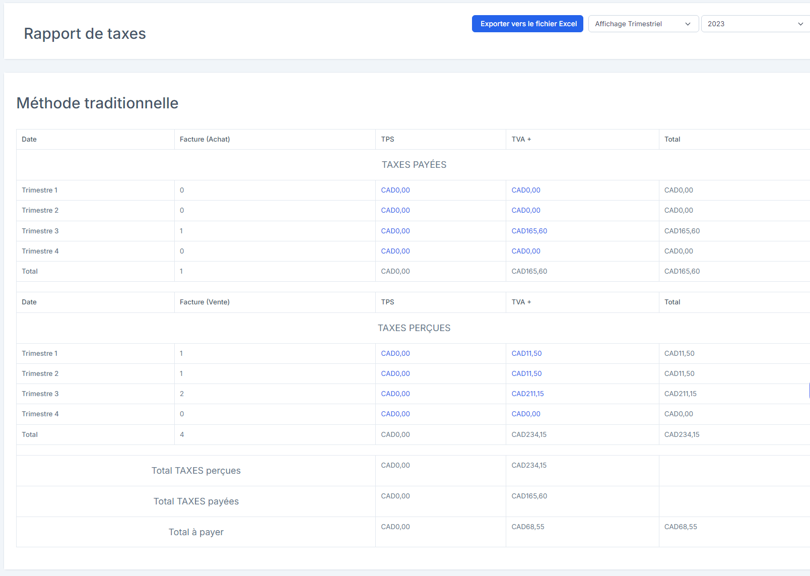Select the Rapport de taxes heading
The width and height of the screenshot is (810, 576).
[85, 33]
